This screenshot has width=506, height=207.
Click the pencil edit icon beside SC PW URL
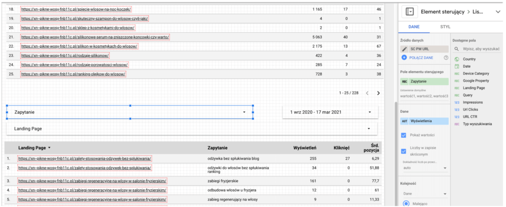click(405, 49)
